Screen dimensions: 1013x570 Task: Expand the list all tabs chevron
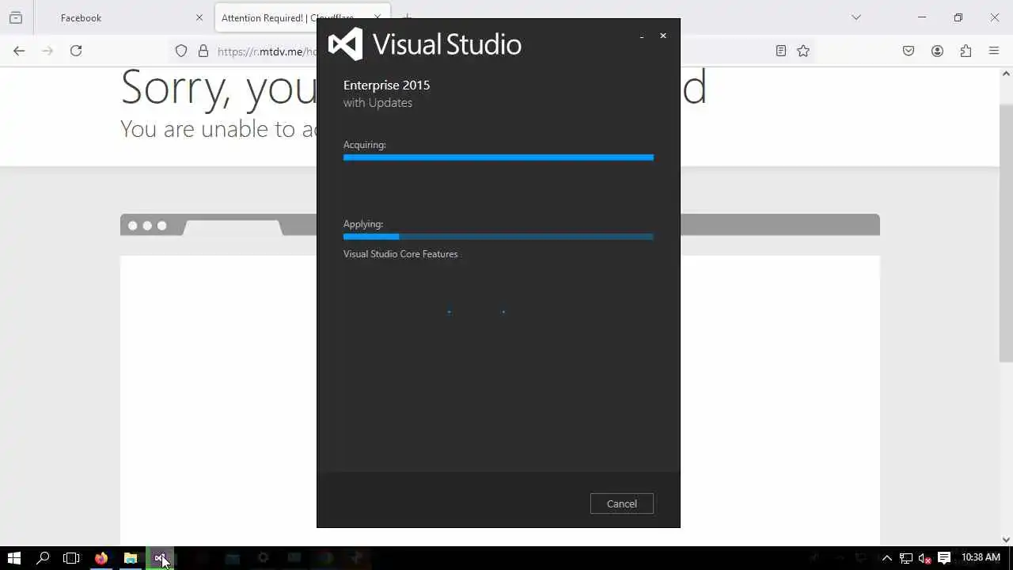coord(856,17)
